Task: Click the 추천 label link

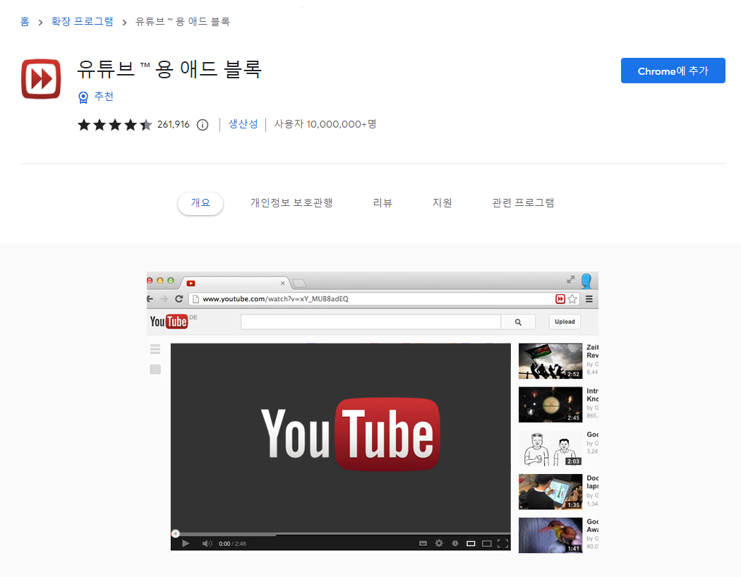Action: pyautogui.click(x=104, y=97)
